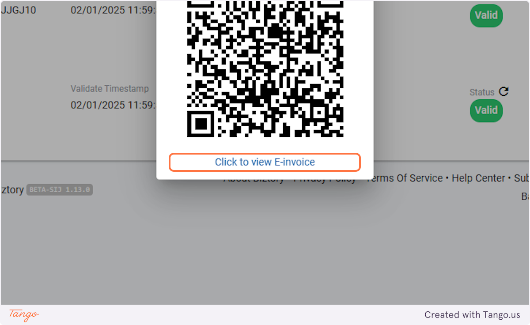Open the Help Center link
The image size is (530, 325).
478,178
